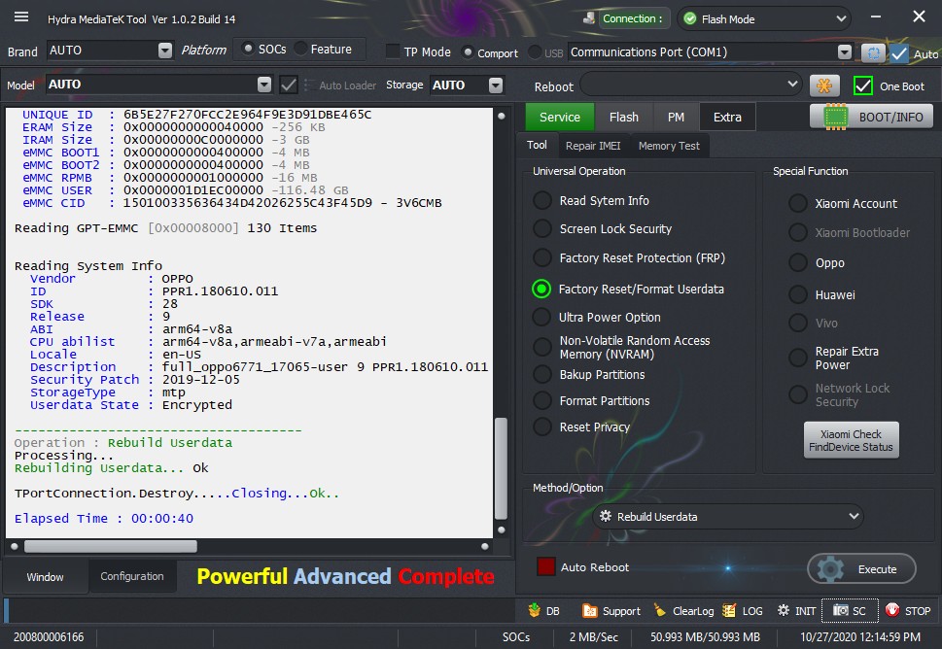Click the log scroll-down dot
Screen dimensions: 942x649
pyautogui.click(x=502, y=529)
